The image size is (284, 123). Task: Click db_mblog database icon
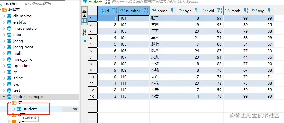(x=9, y=16)
